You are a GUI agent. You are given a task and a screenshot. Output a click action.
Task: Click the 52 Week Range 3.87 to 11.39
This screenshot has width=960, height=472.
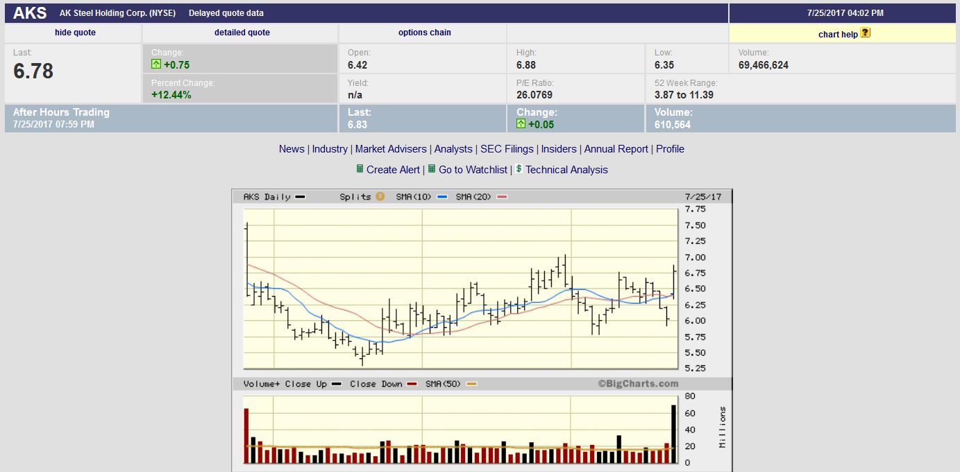[x=684, y=95]
